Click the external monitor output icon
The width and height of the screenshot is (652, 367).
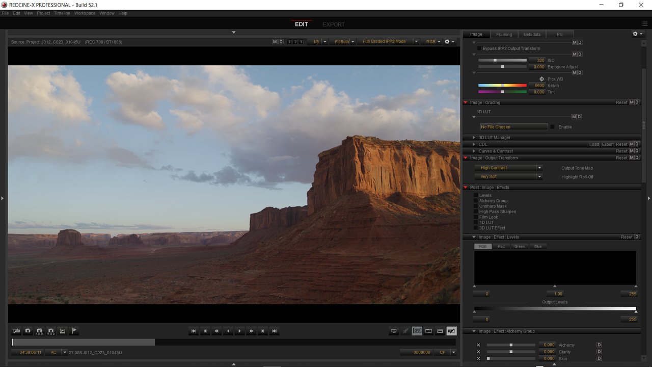[394, 331]
